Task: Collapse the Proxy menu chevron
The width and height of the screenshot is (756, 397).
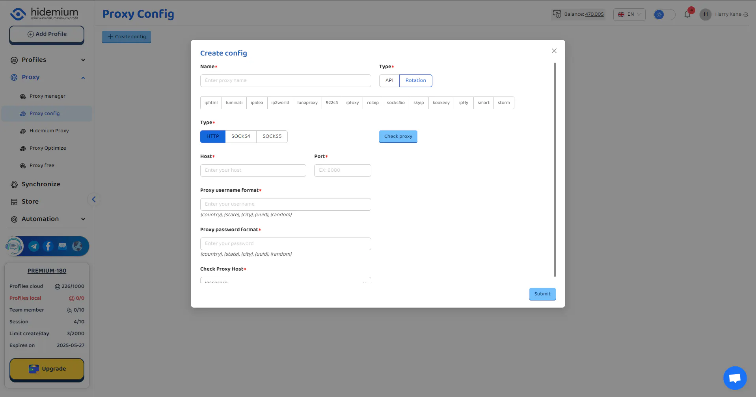Action: tap(83, 78)
